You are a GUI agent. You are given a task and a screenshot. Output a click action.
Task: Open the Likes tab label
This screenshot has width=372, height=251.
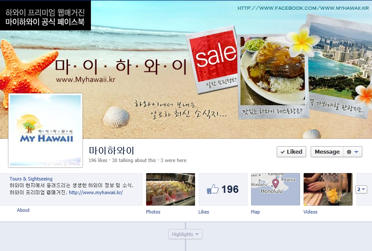[204, 212]
